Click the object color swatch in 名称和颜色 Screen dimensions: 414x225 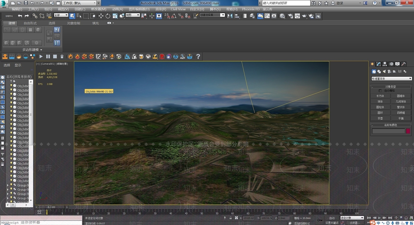click(x=408, y=131)
